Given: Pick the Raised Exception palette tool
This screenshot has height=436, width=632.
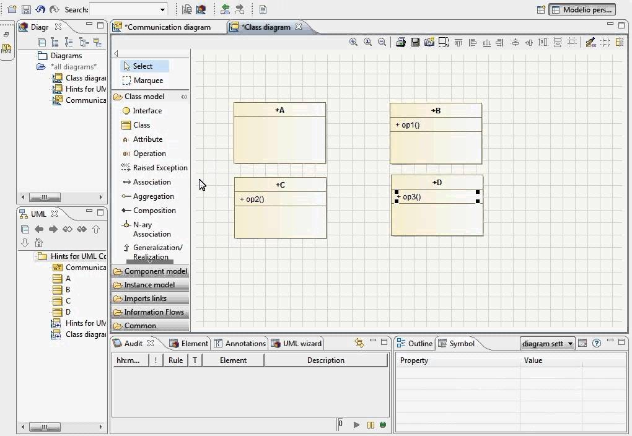Looking at the screenshot, I should [154, 168].
